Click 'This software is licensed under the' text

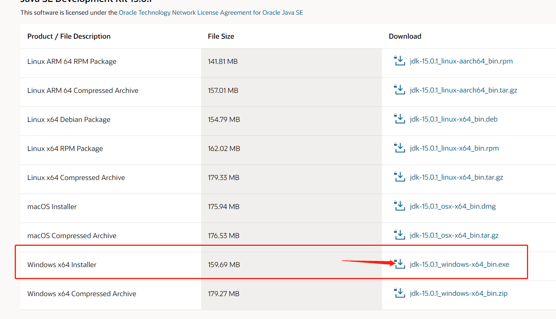(x=69, y=12)
